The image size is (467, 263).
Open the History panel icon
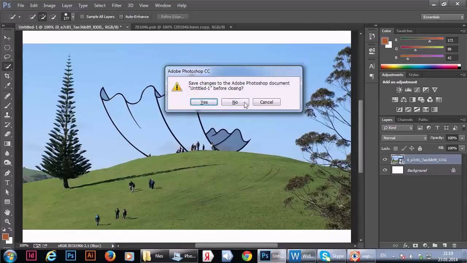point(372,36)
